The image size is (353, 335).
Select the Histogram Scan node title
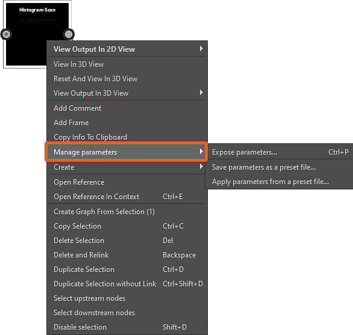click(37, 10)
